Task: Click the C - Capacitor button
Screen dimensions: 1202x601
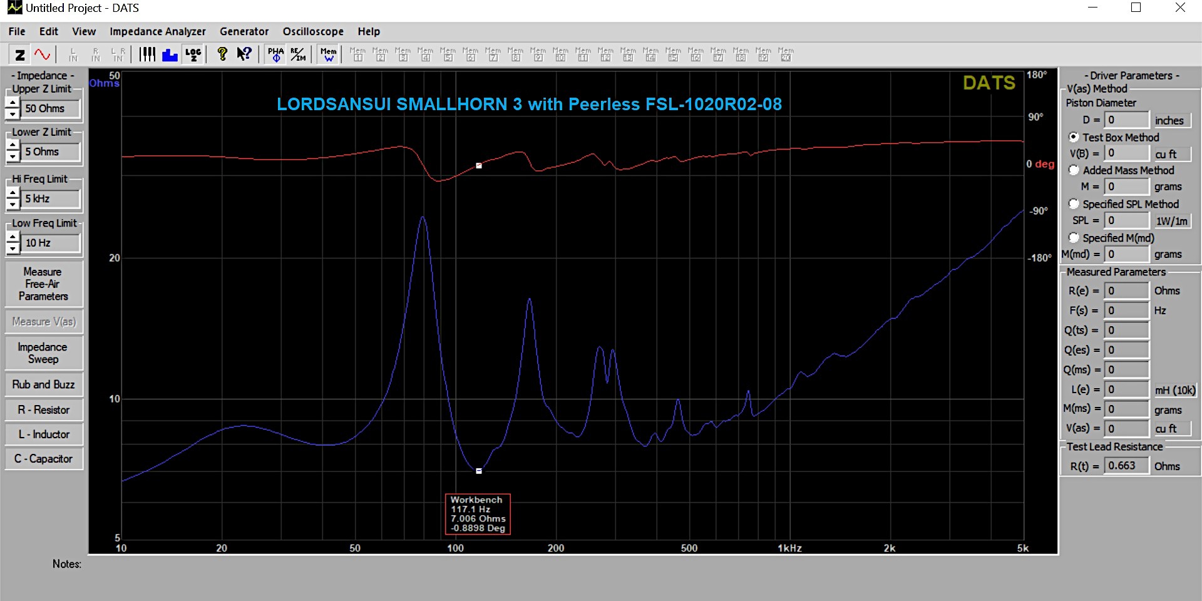Action: pyautogui.click(x=43, y=458)
